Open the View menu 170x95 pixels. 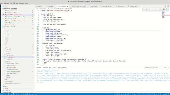11,3
